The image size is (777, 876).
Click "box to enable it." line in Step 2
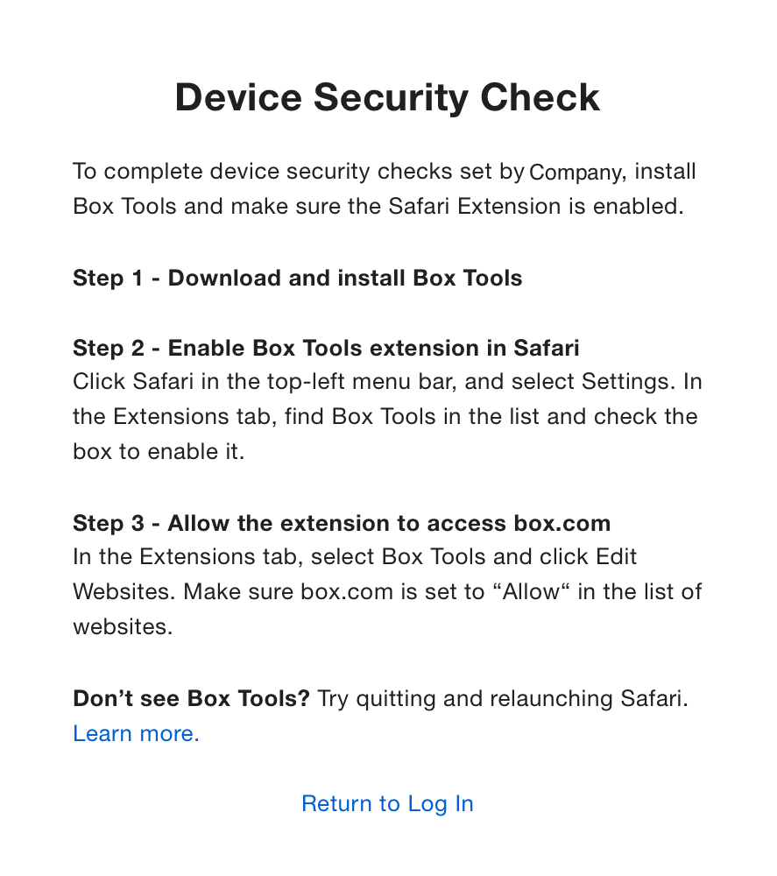(158, 452)
